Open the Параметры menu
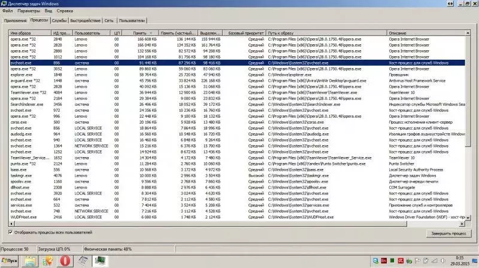 [29, 11]
